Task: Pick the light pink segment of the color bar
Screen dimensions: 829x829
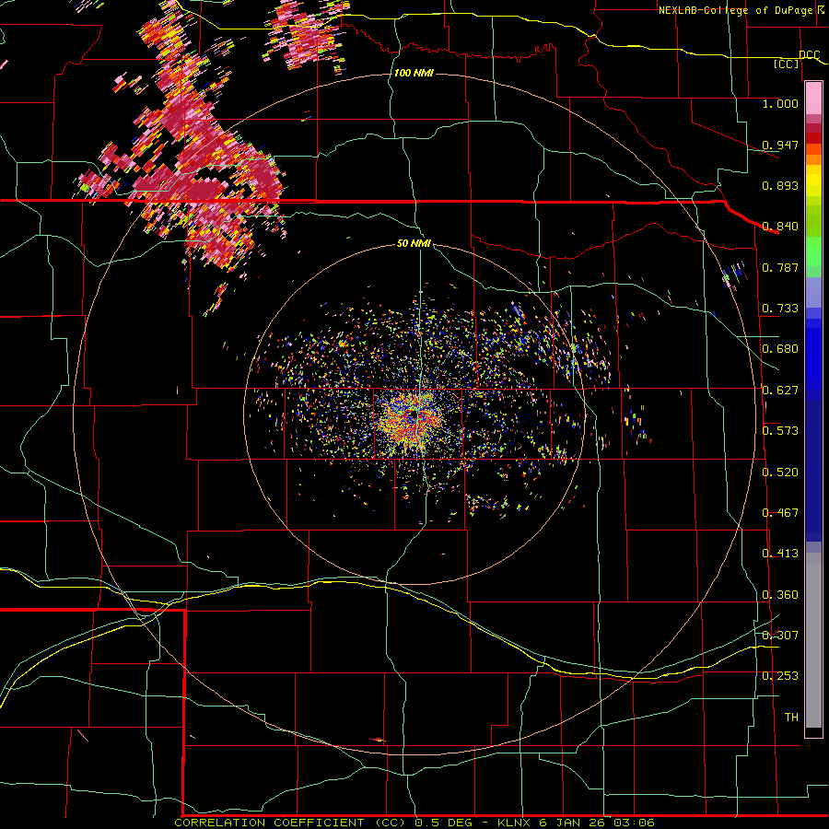Action: click(813, 99)
